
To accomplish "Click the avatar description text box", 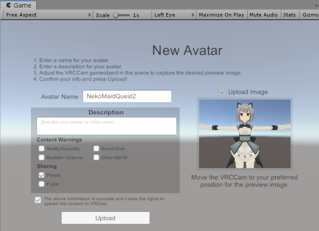I will 107,126.
